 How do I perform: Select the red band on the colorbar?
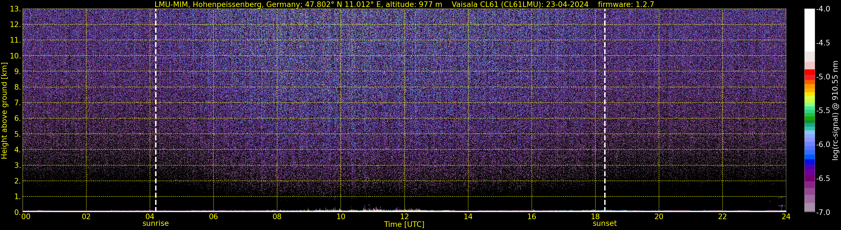tap(809, 75)
